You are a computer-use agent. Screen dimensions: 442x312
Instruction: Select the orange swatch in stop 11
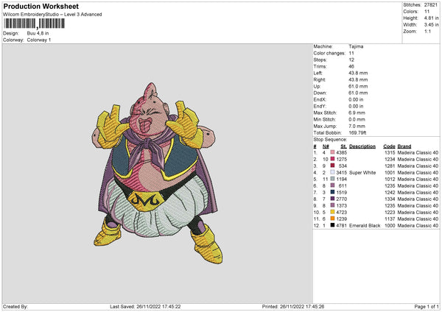333,219
